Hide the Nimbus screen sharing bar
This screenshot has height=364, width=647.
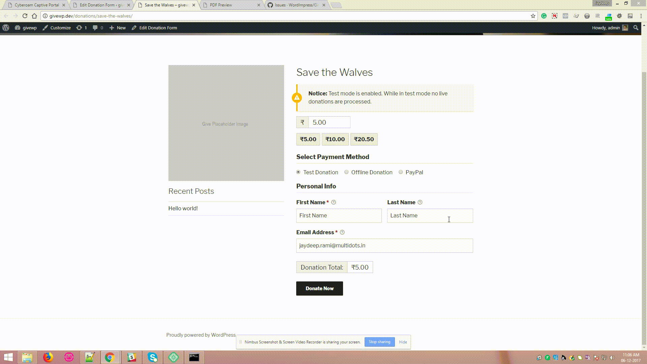[403, 342]
